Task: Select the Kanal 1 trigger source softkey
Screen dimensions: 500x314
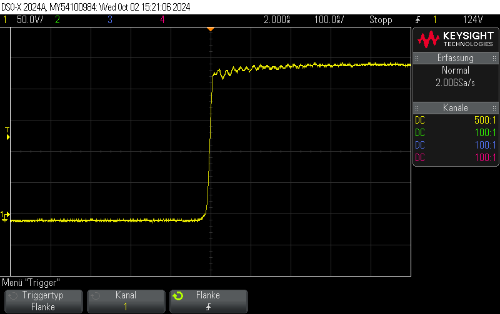Action: pyautogui.click(x=126, y=302)
